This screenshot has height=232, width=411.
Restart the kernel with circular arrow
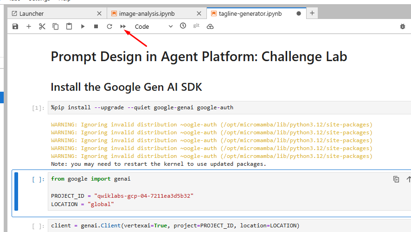coord(109,26)
